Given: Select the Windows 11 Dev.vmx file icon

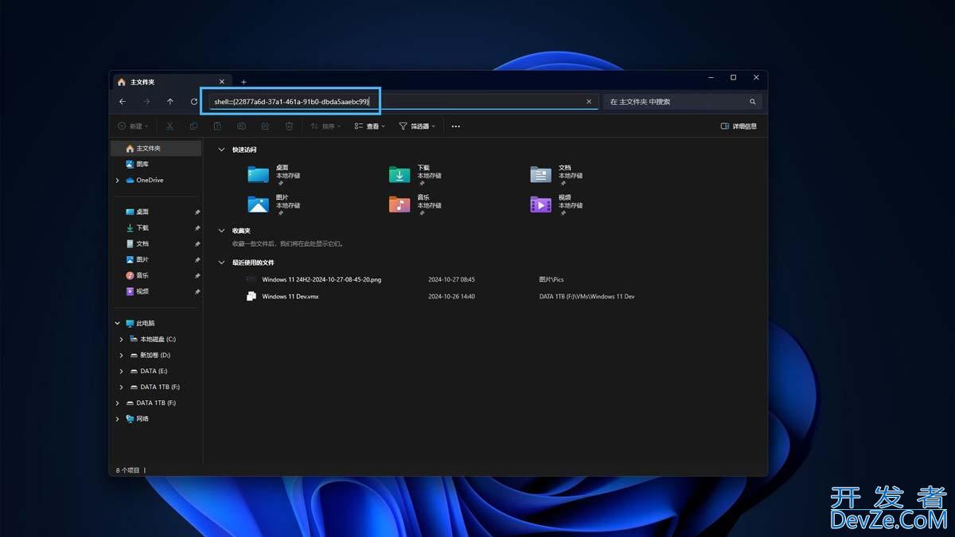Looking at the screenshot, I should [x=251, y=296].
